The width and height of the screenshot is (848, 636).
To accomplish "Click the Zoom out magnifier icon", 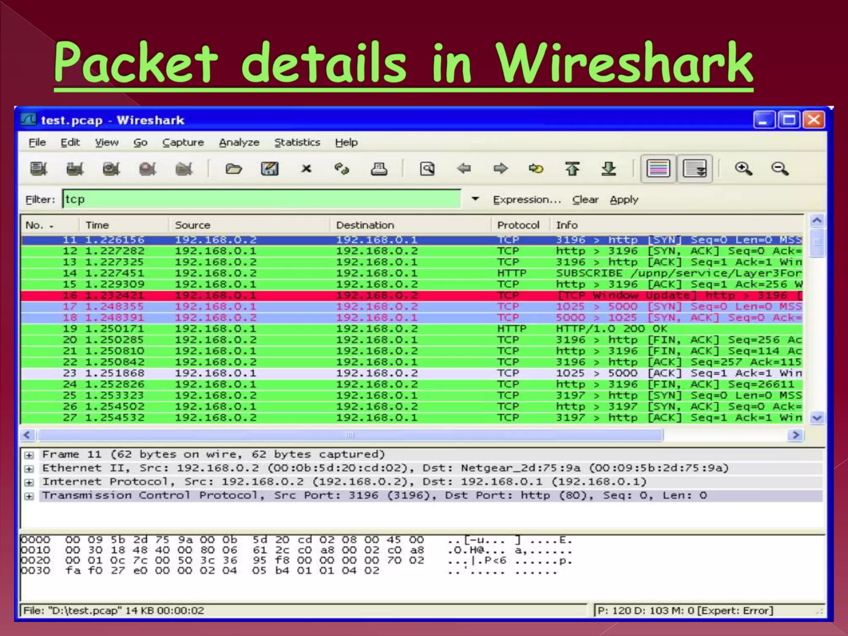I will (780, 169).
